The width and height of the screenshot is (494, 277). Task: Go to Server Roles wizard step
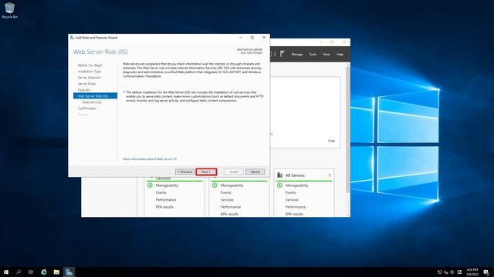(86, 84)
